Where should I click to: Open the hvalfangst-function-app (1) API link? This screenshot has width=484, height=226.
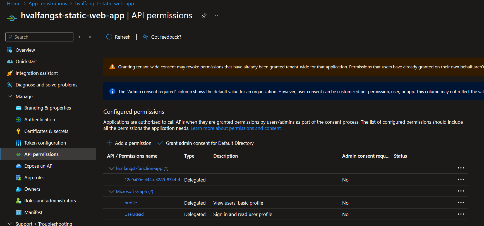click(x=142, y=168)
